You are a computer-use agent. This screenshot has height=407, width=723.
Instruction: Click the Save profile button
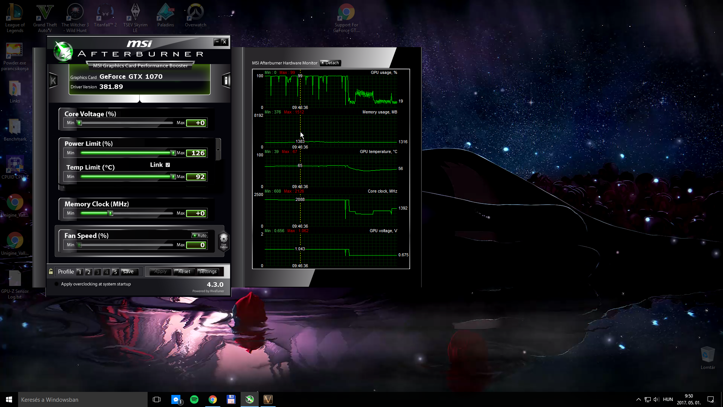tap(128, 271)
